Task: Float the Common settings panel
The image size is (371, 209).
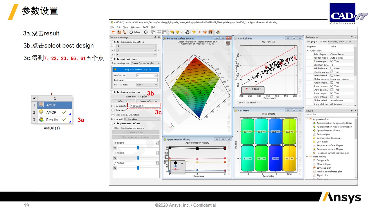Action: tap(155, 37)
